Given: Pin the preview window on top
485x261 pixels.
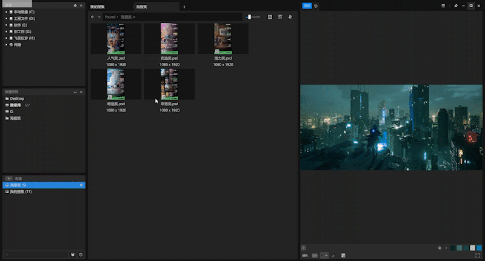Looking at the screenshot, I should pyautogui.click(x=456, y=6).
